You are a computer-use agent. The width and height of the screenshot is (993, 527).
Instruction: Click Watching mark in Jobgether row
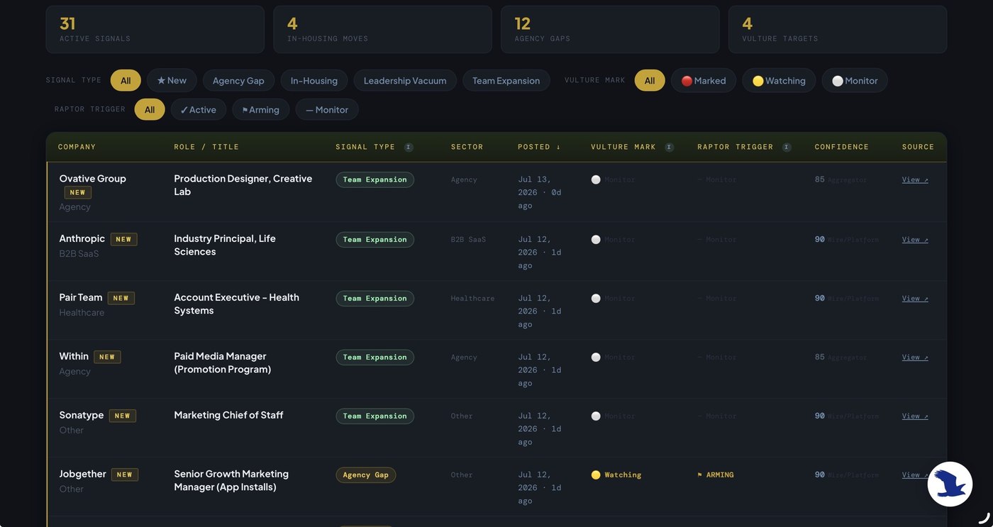point(616,475)
